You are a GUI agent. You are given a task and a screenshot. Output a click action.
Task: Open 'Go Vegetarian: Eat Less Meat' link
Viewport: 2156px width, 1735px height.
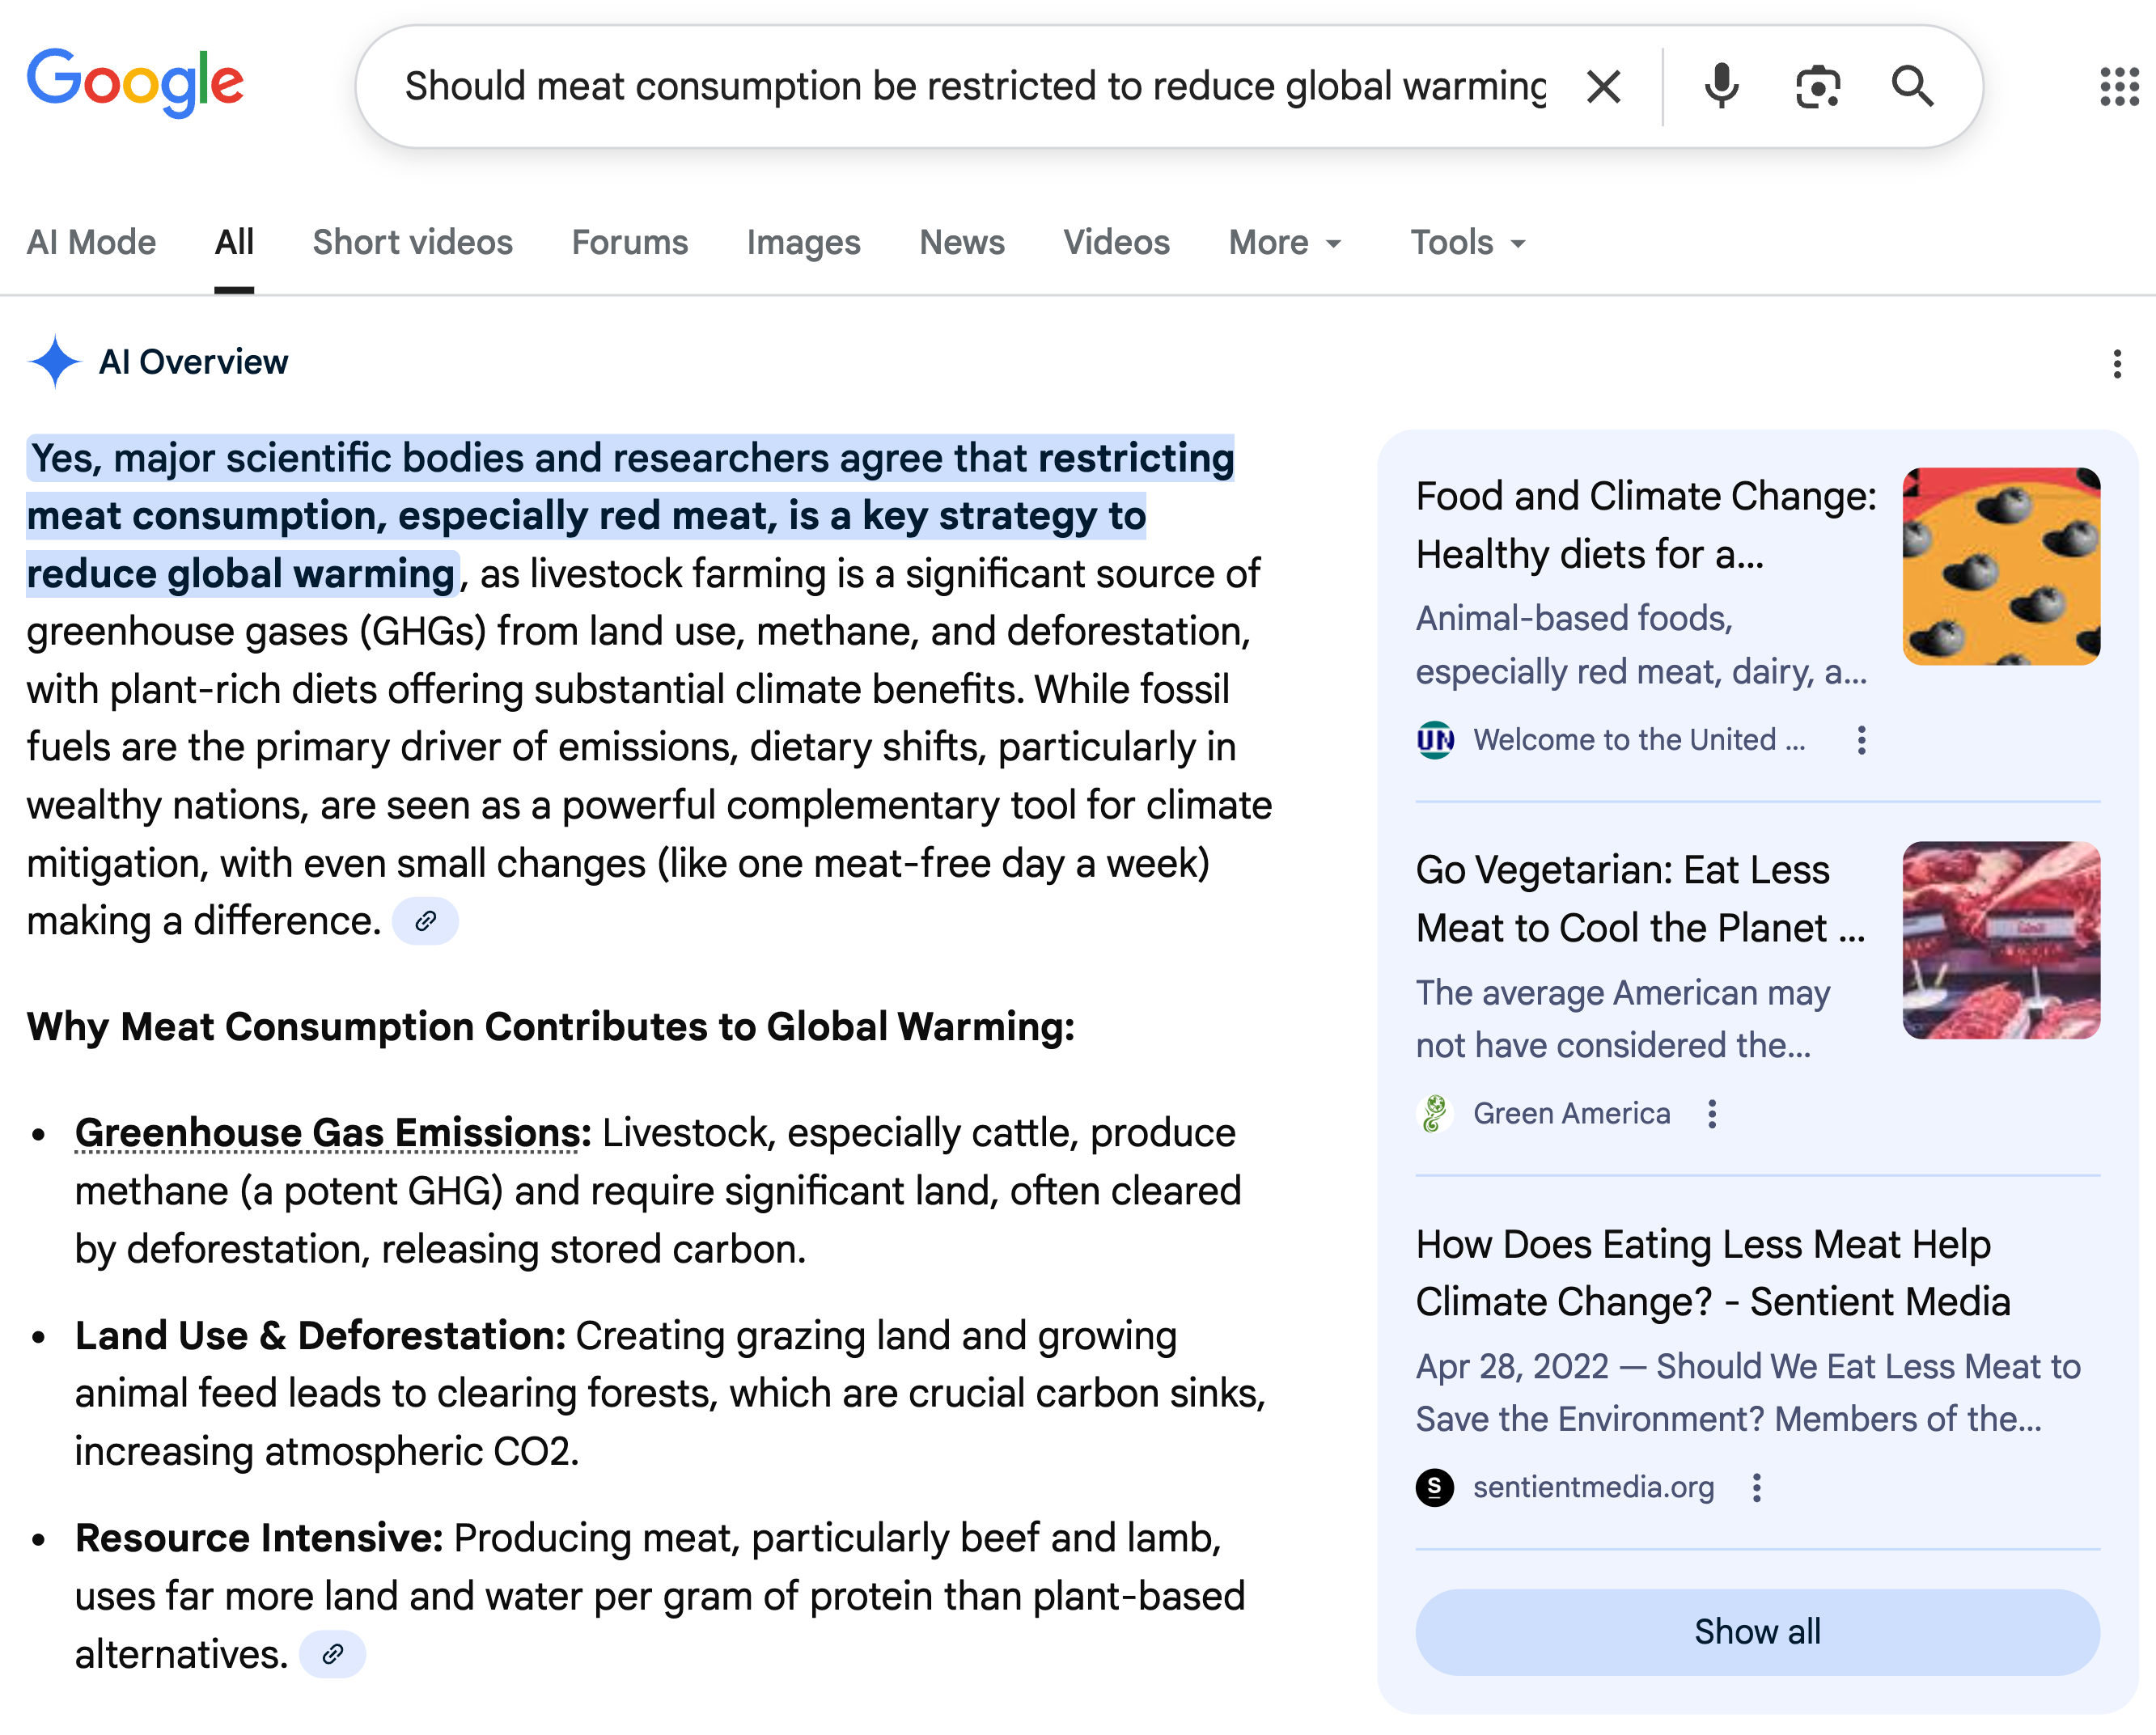(x=1641, y=899)
